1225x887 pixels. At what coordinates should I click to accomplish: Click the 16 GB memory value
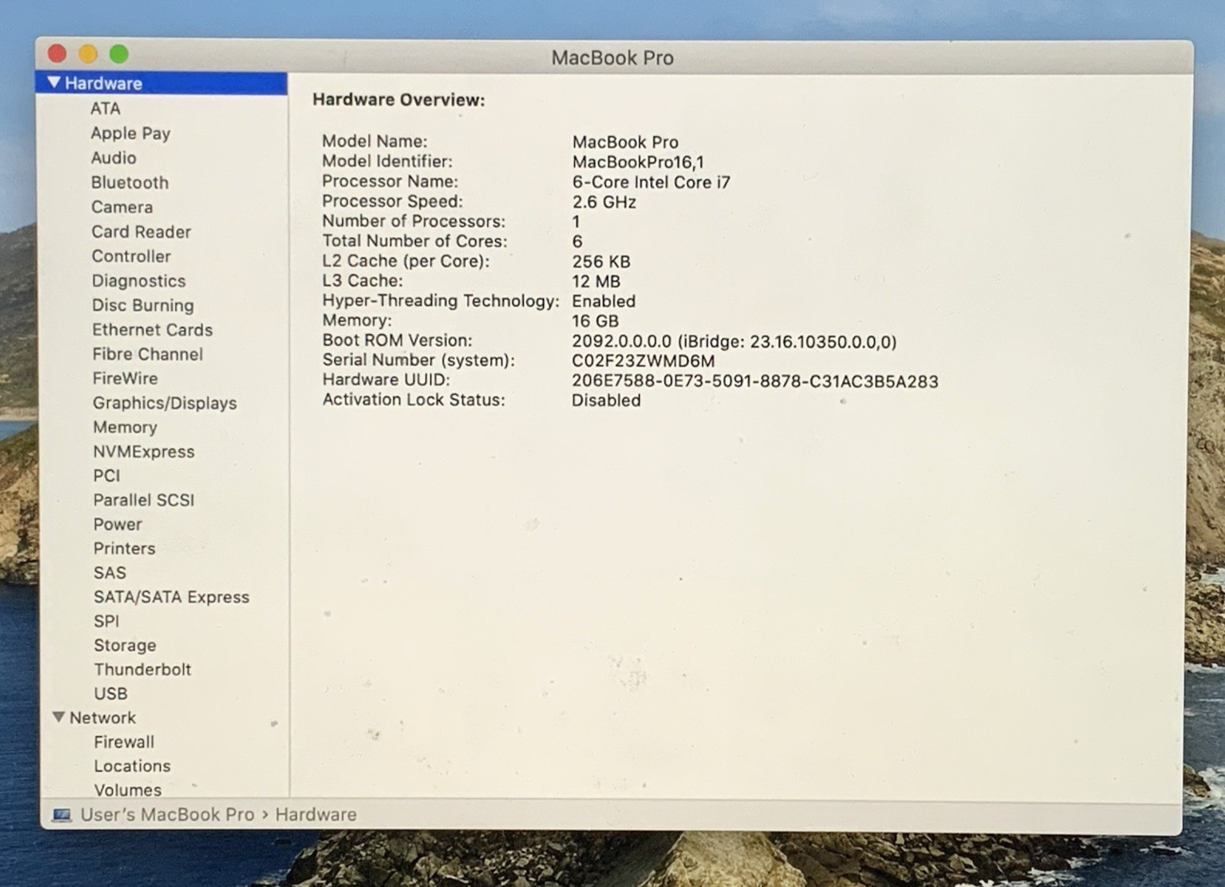(595, 321)
